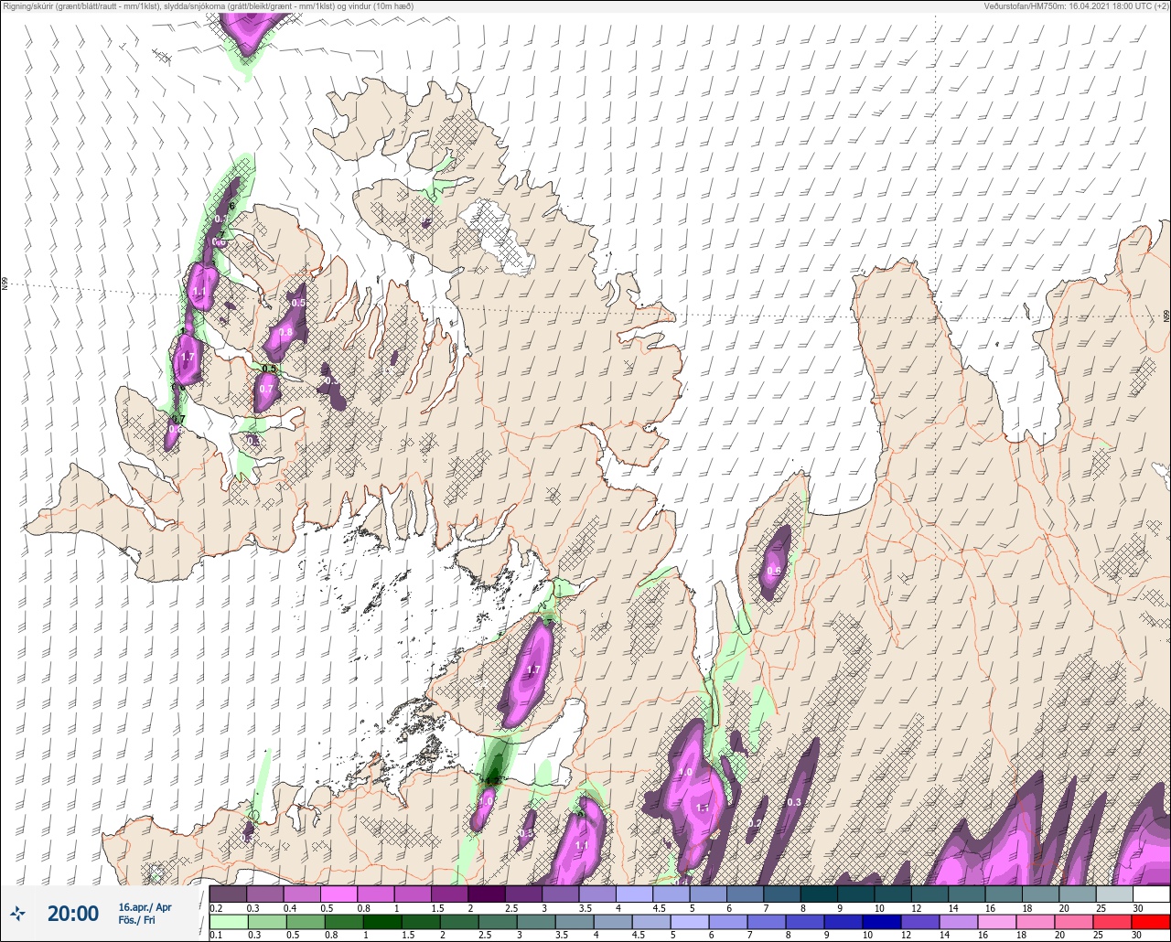Click the '1.7' value inside the Snæfellsnes snow patch
Image resolution: width=1171 pixels, height=942 pixels.
click(535, 670)
